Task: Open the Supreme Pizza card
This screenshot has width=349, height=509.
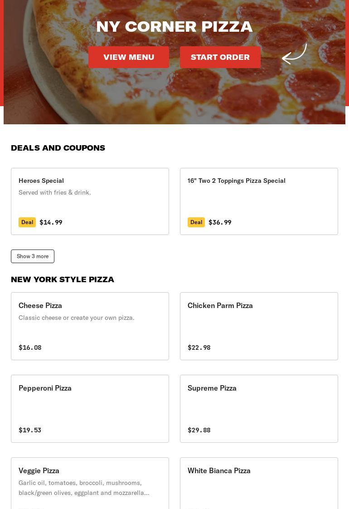Action: (259, 408)
